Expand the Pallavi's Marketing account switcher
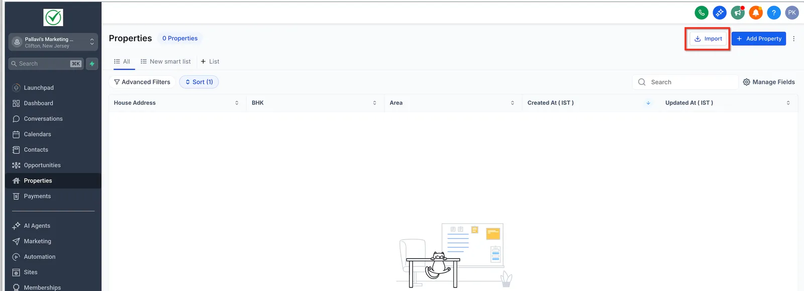 coord(53,42)
